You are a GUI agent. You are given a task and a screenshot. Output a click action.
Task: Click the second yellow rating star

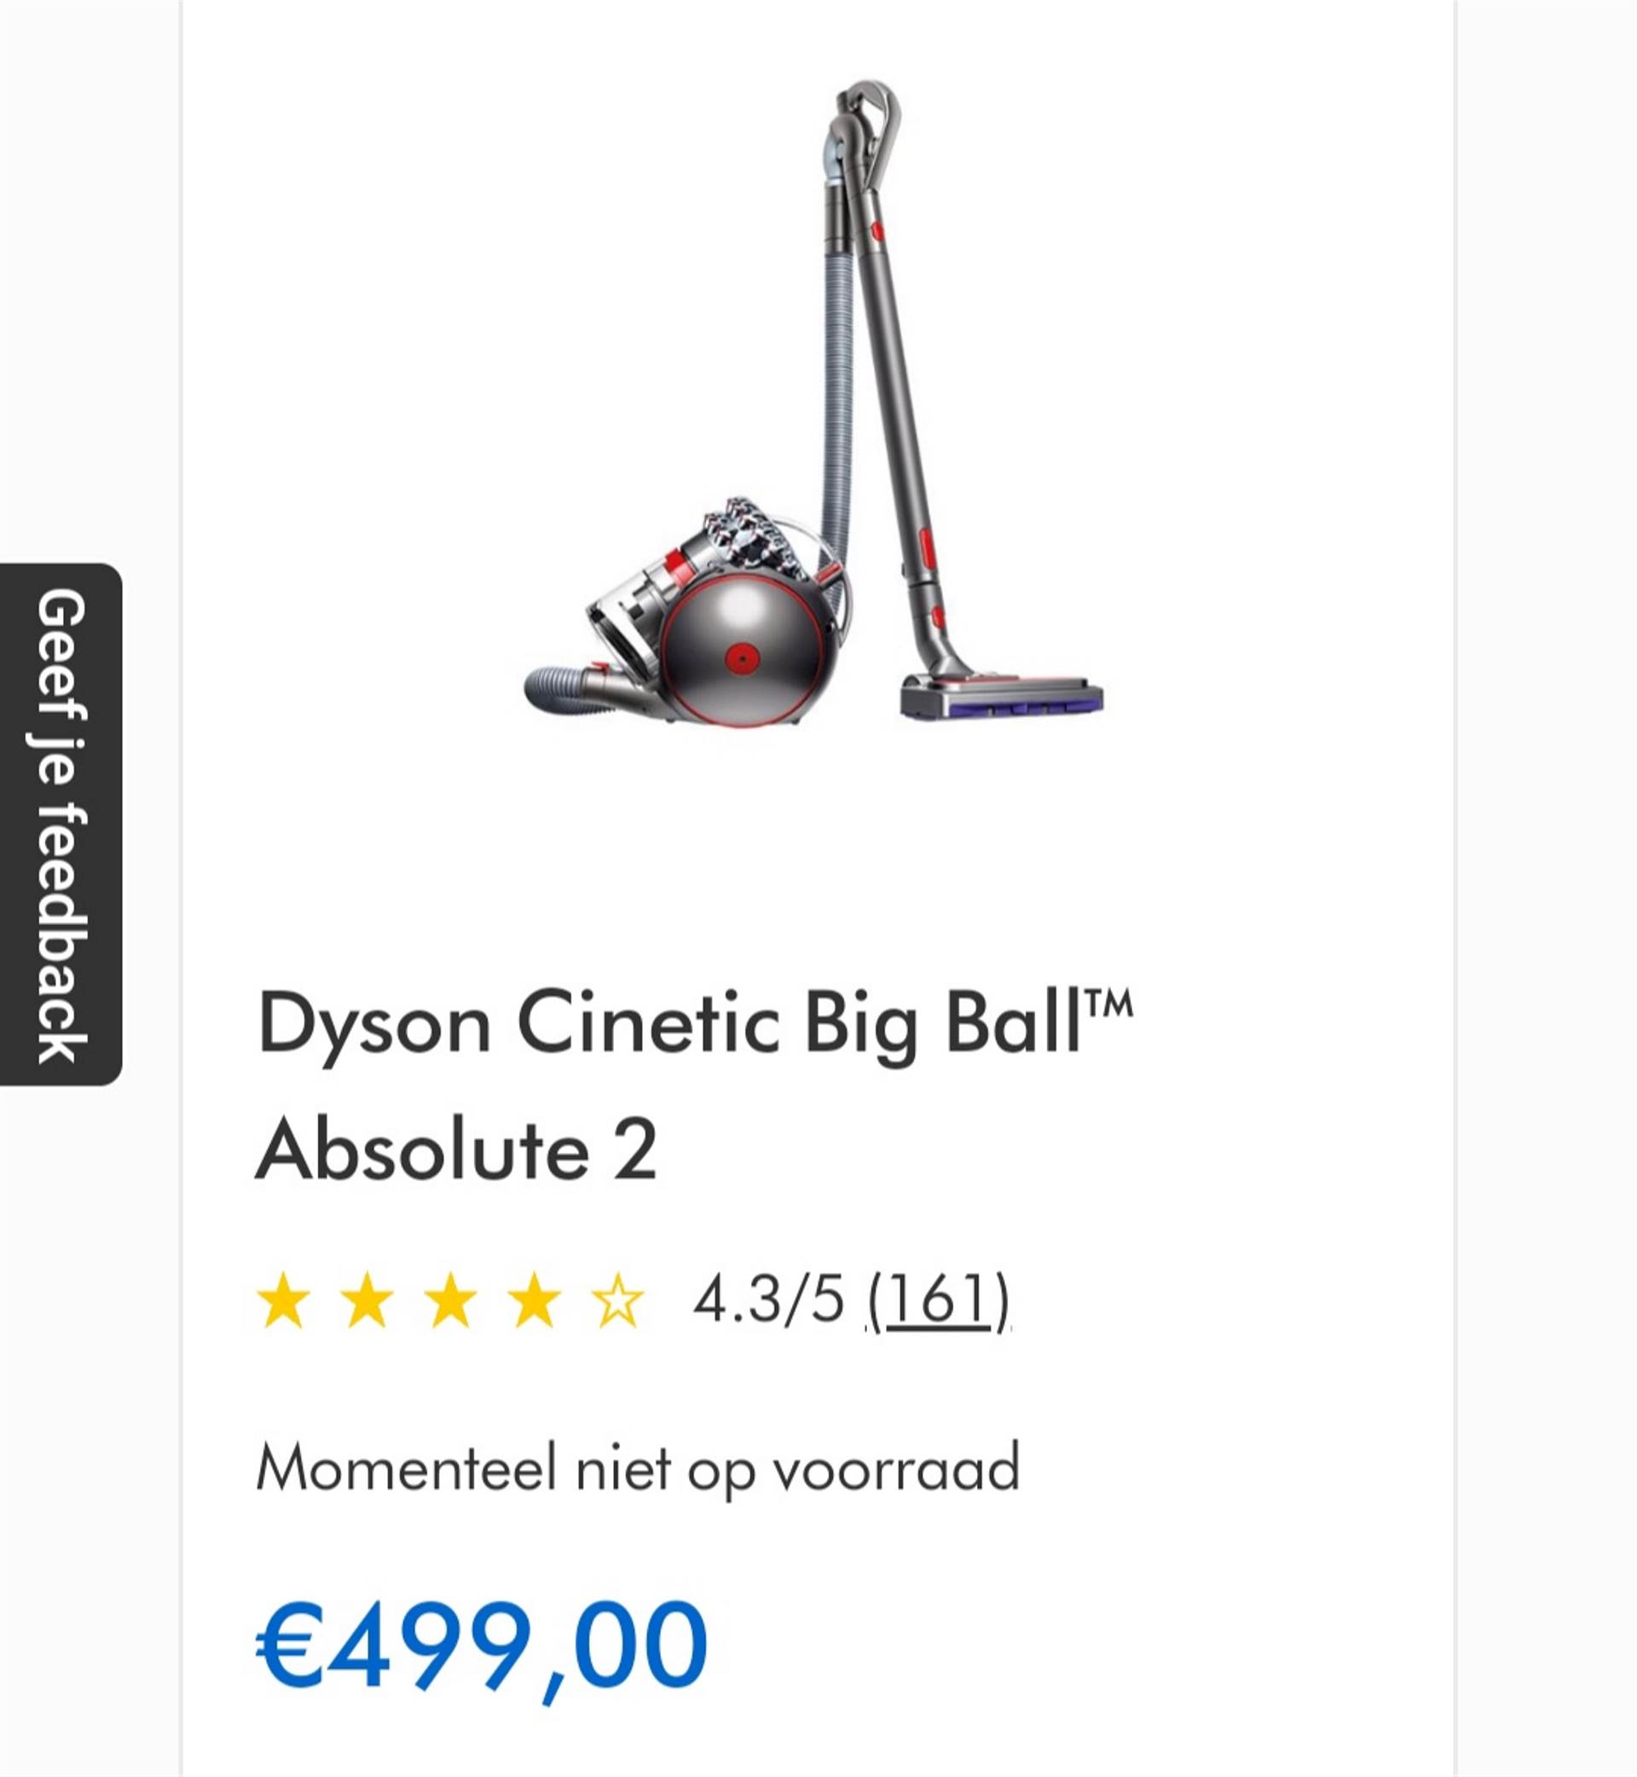367,1300
